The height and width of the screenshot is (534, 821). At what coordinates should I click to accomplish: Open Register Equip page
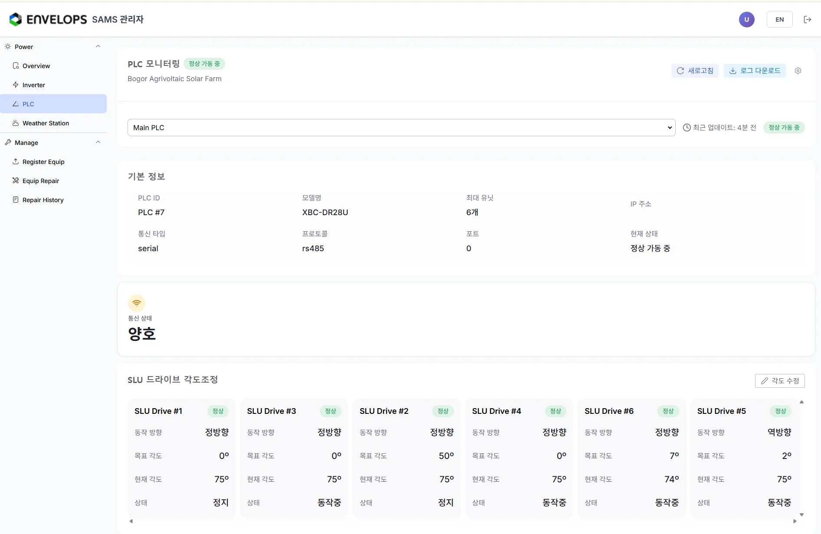pyautogui.click(x=53, y=162)
